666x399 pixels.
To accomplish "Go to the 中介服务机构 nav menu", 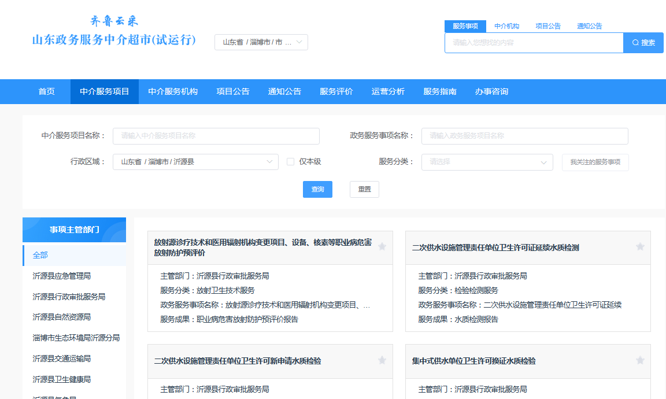I will click(173, 92).
